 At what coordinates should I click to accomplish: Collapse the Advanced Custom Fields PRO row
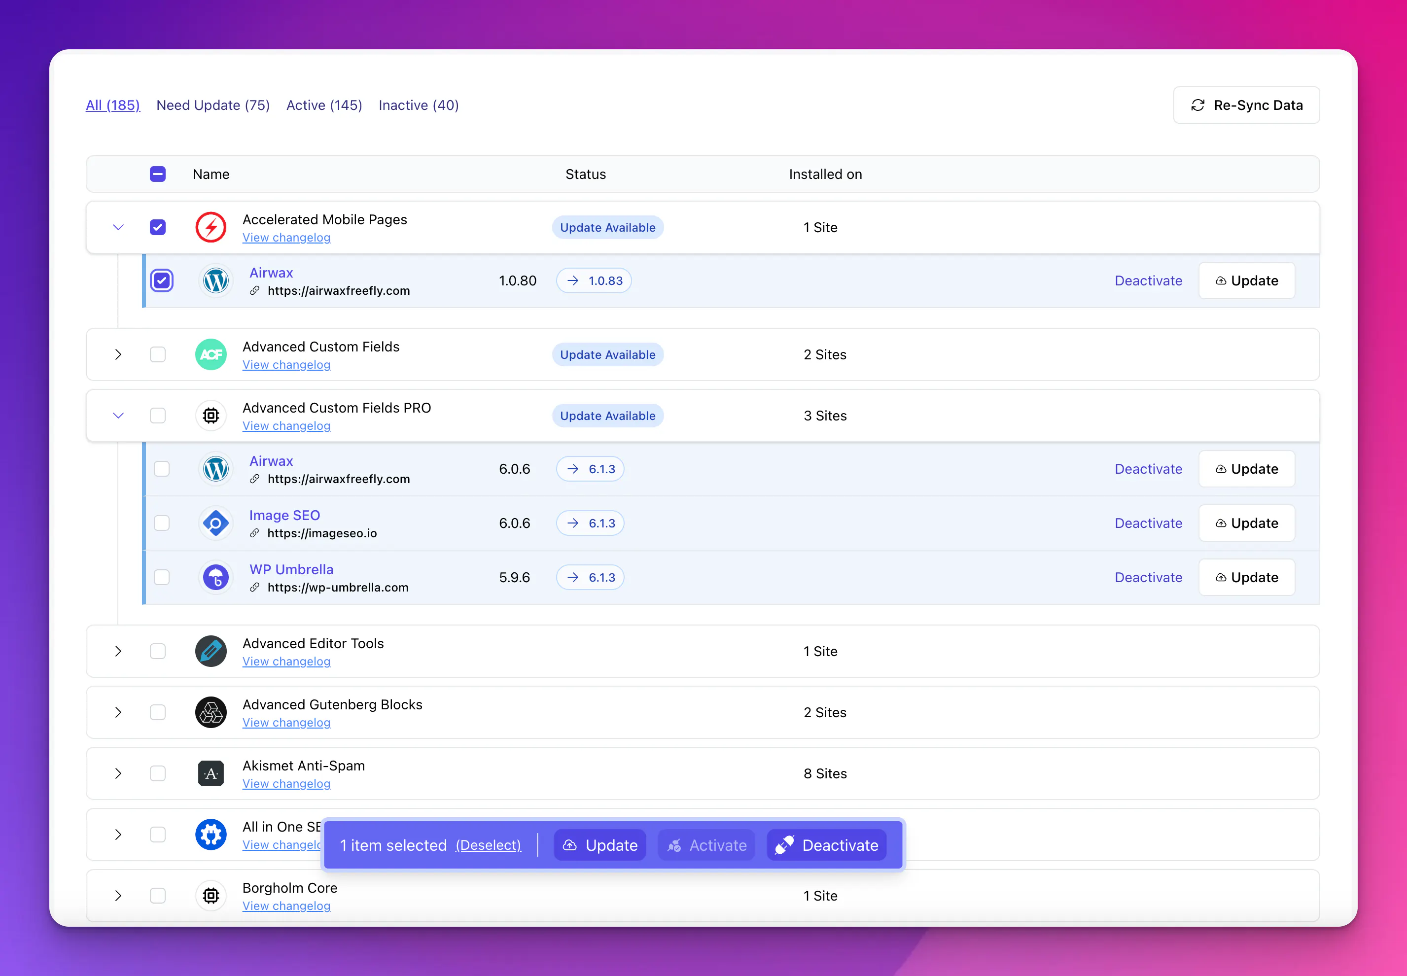click(x=118, y=416)
